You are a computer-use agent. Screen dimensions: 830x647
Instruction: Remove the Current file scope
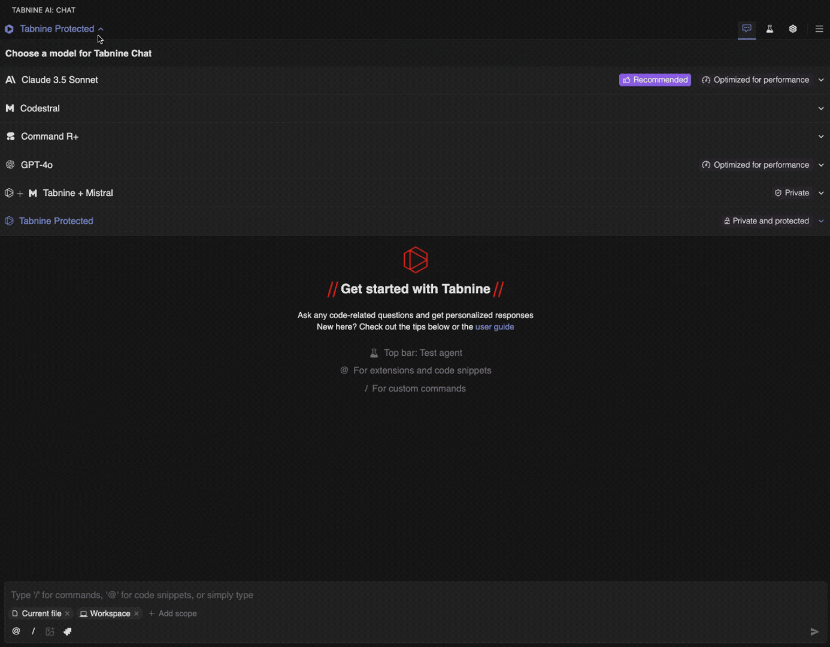pos(67,613)
